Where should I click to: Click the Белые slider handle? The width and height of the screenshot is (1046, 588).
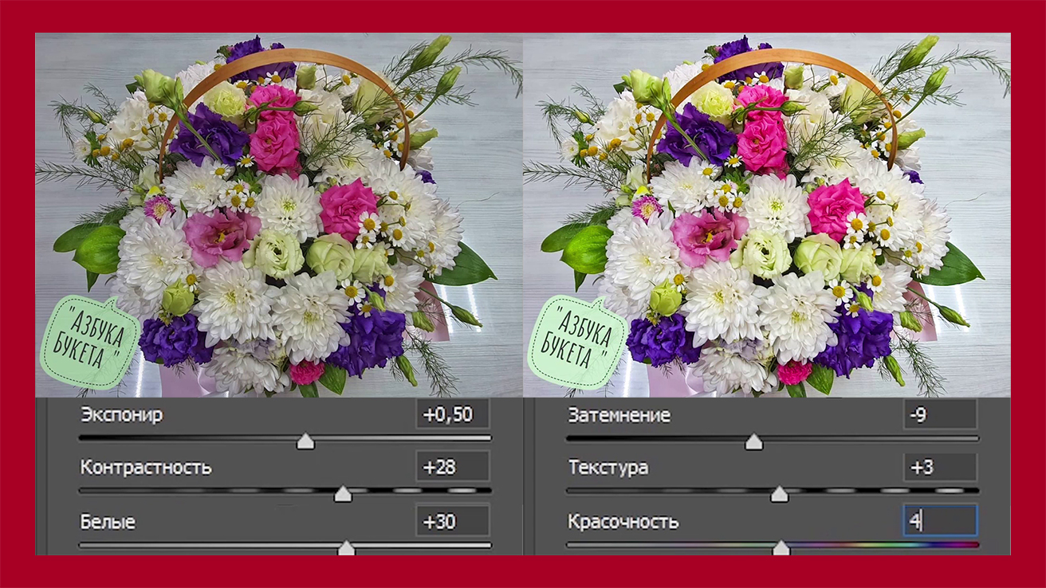coord(346,547)
